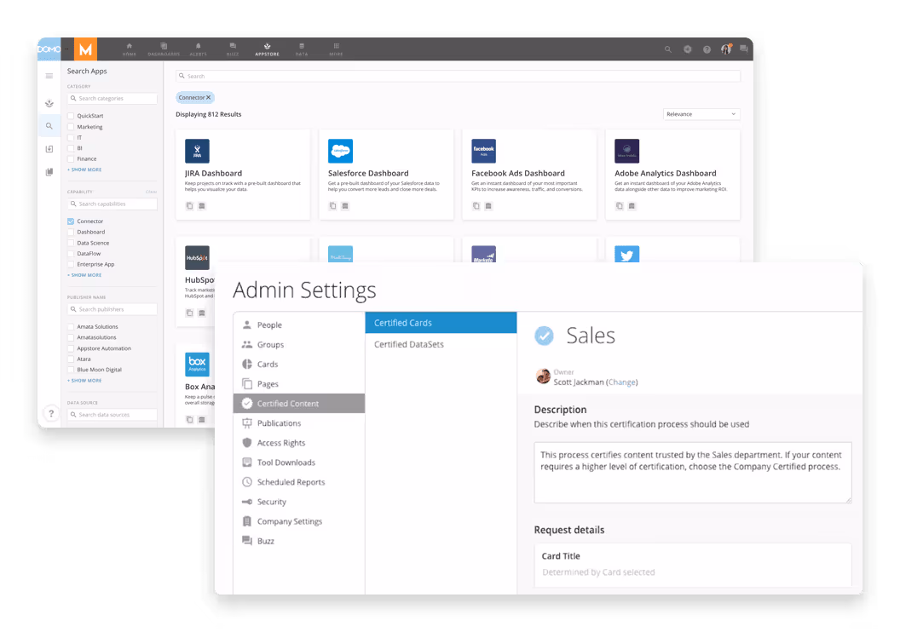Open the Home nav icon

click(x=130, y=49)
